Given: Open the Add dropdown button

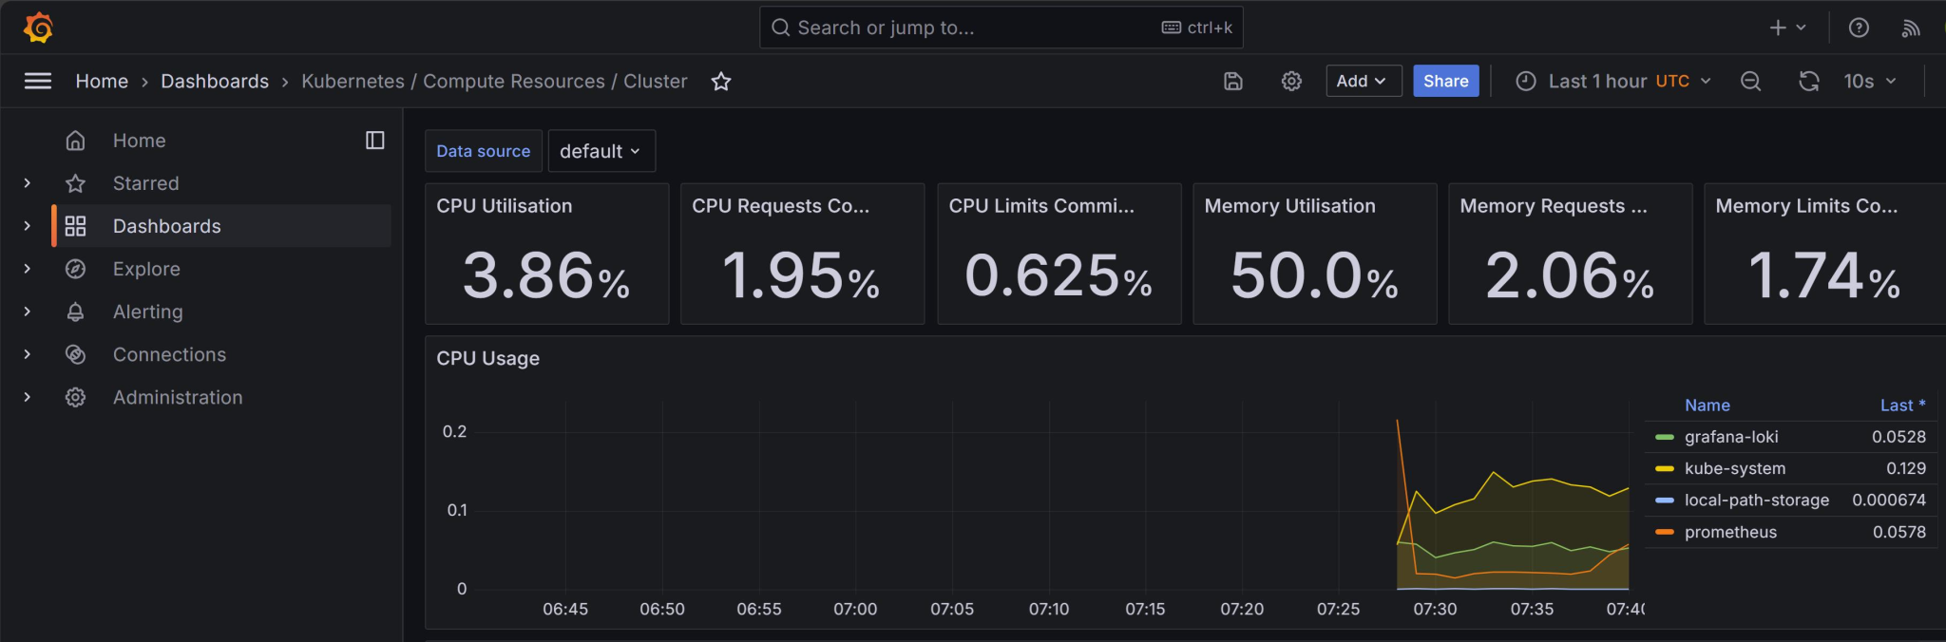Looking at the screenshot, I should [1363, 82].
